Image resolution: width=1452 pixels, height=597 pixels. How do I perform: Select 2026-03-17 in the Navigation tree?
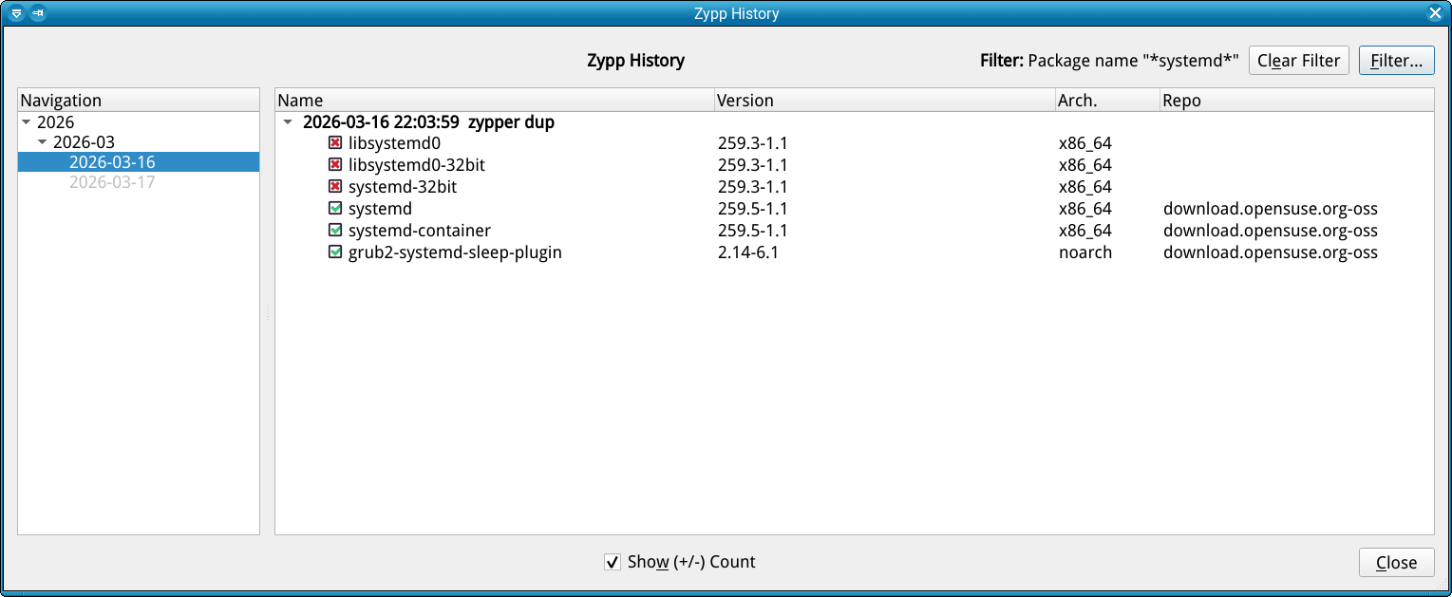[x=112, y=182]
